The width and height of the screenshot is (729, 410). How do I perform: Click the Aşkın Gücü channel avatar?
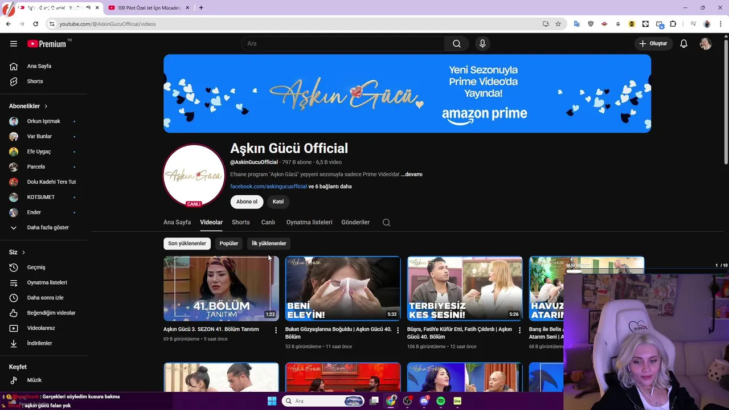coord(194,175)
